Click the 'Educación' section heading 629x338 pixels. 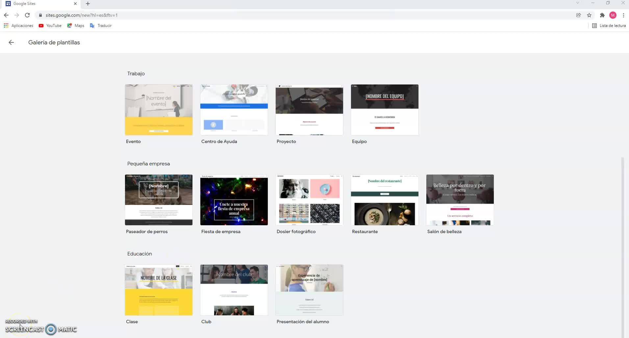[139, 254]
